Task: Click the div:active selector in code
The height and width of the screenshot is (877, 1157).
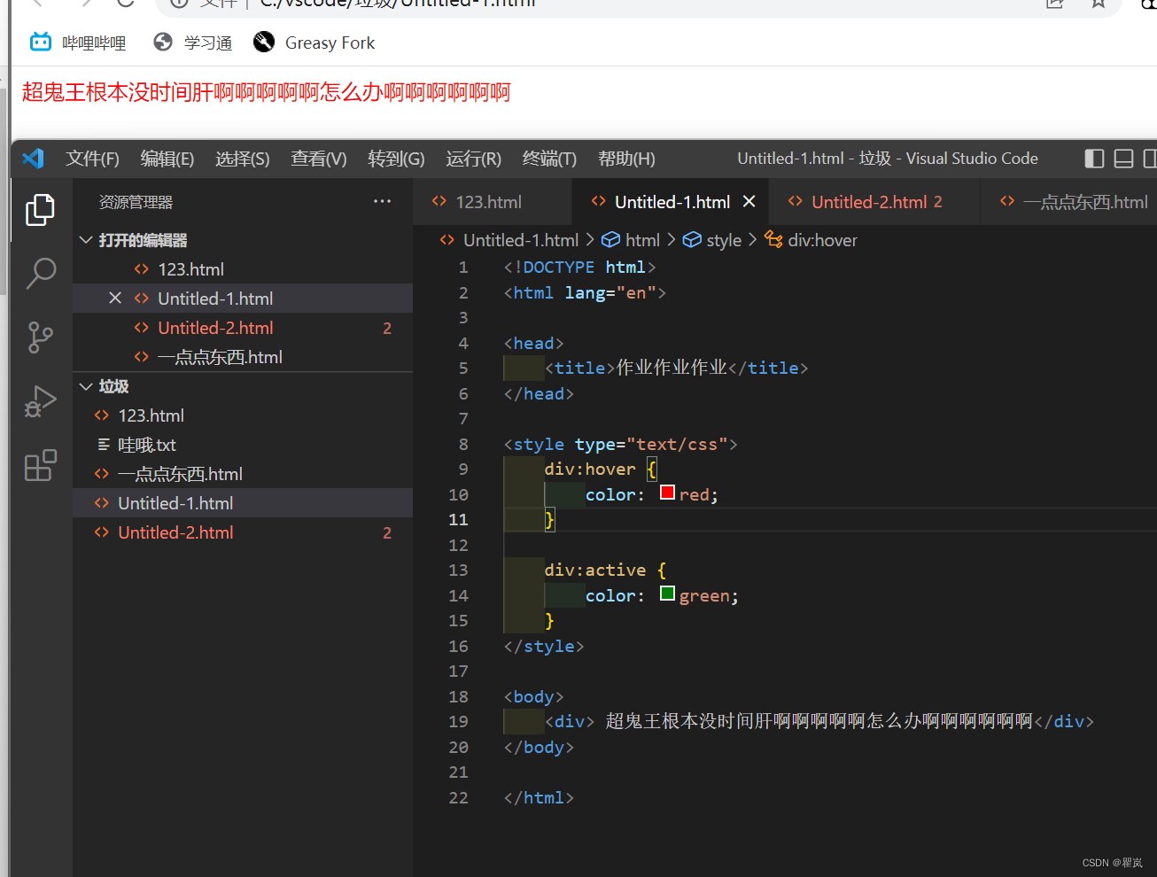Action: 595,570
